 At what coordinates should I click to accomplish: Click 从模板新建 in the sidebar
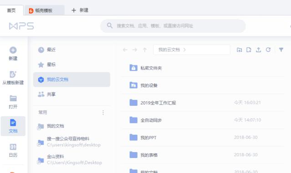[x=13, y=78]
